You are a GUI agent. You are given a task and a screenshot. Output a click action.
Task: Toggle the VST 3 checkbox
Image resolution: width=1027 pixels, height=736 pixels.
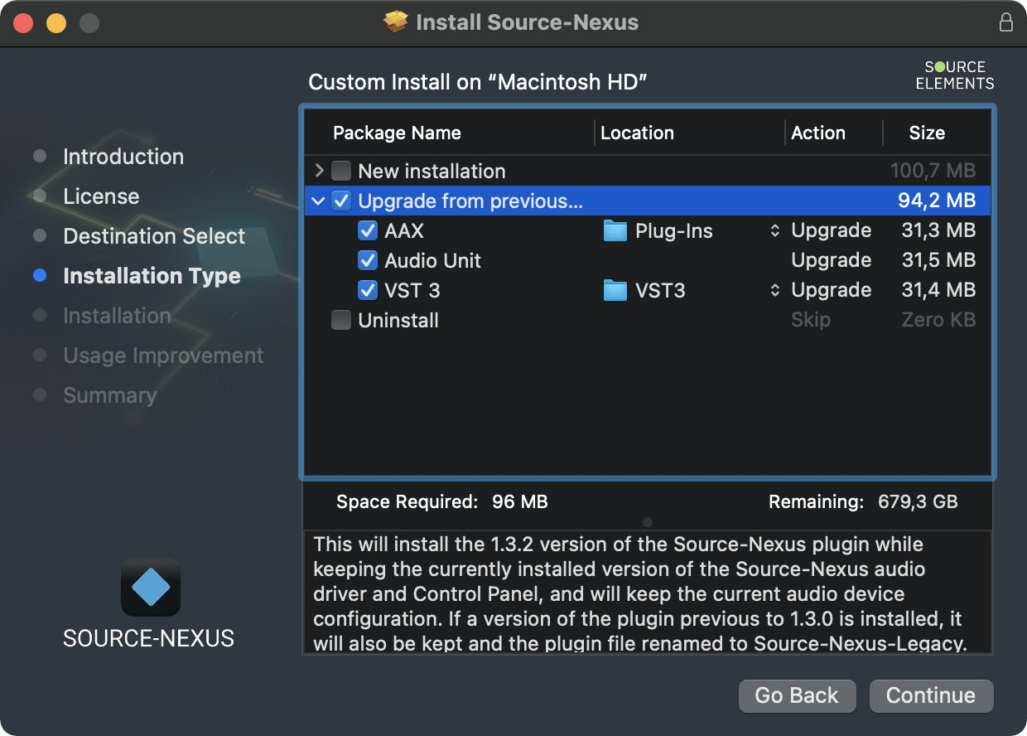(368, 290)
